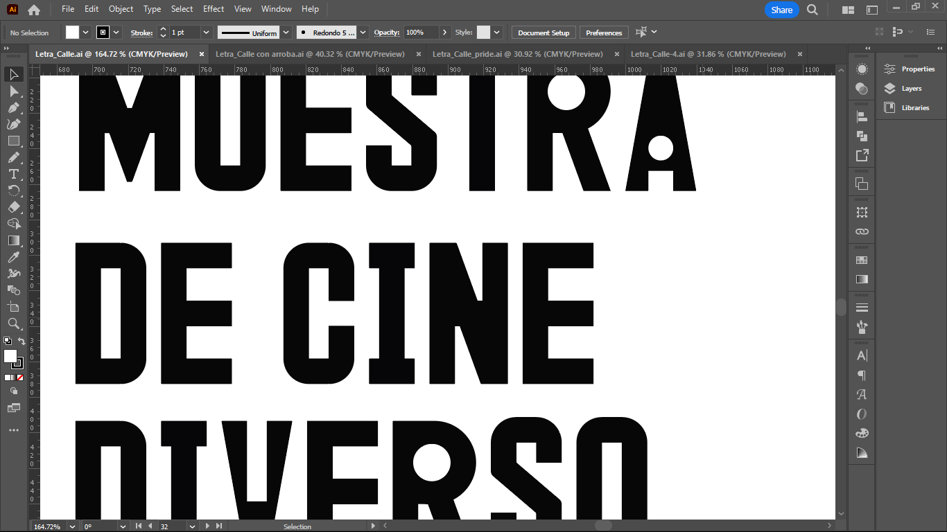
Task: Click the fill color swatch in control bar
Action: coord(72,33)
